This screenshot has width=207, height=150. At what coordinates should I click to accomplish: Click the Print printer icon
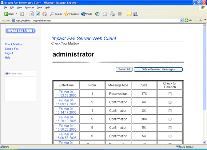click(x=113, y=14)
